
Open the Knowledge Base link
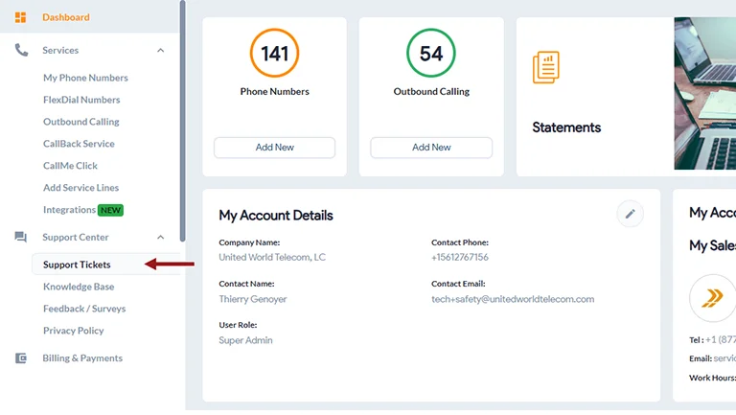click(x=79, y=287)
